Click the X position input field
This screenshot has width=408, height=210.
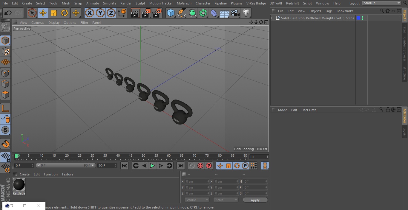pos(197,181)
